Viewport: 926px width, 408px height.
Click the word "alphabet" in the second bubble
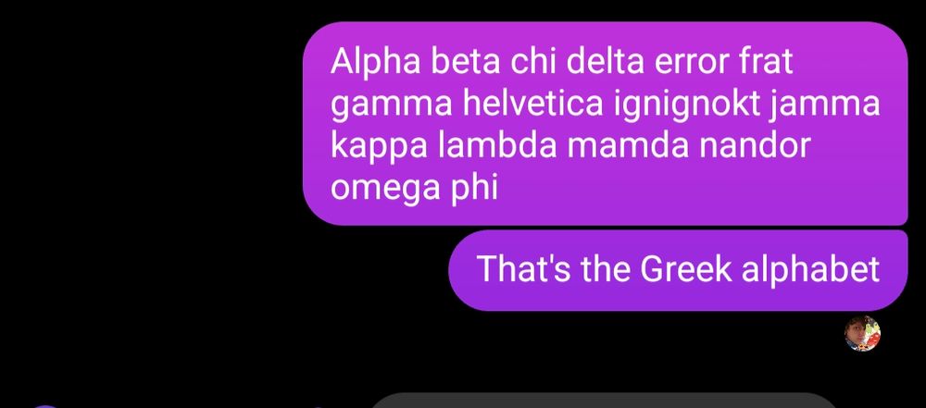coord(811,269)
